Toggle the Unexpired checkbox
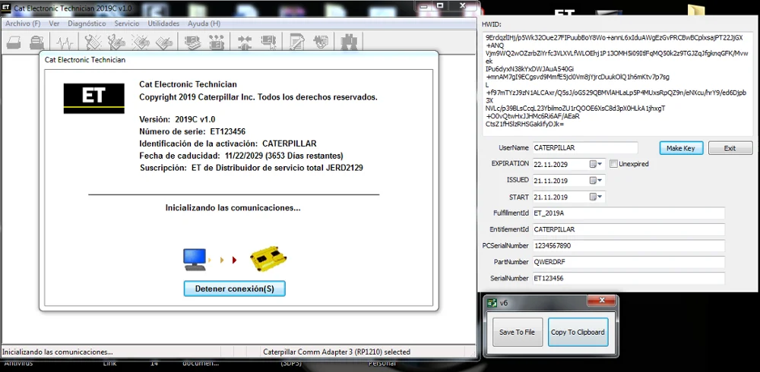Viewport: 760px width, 372px height. coord(613,164)
